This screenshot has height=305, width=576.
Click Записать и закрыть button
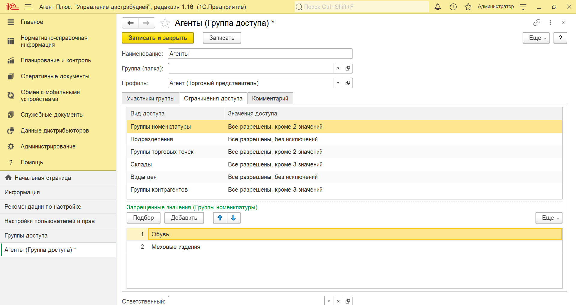coord(158,38)
